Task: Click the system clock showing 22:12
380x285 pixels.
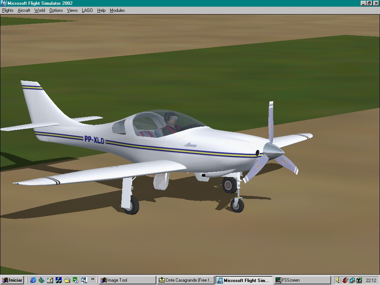Action: click(371, 280)
